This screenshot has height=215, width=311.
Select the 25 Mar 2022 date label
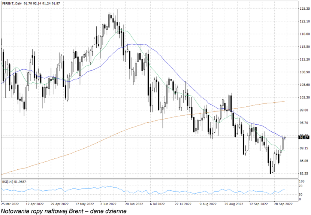(10, 204)
